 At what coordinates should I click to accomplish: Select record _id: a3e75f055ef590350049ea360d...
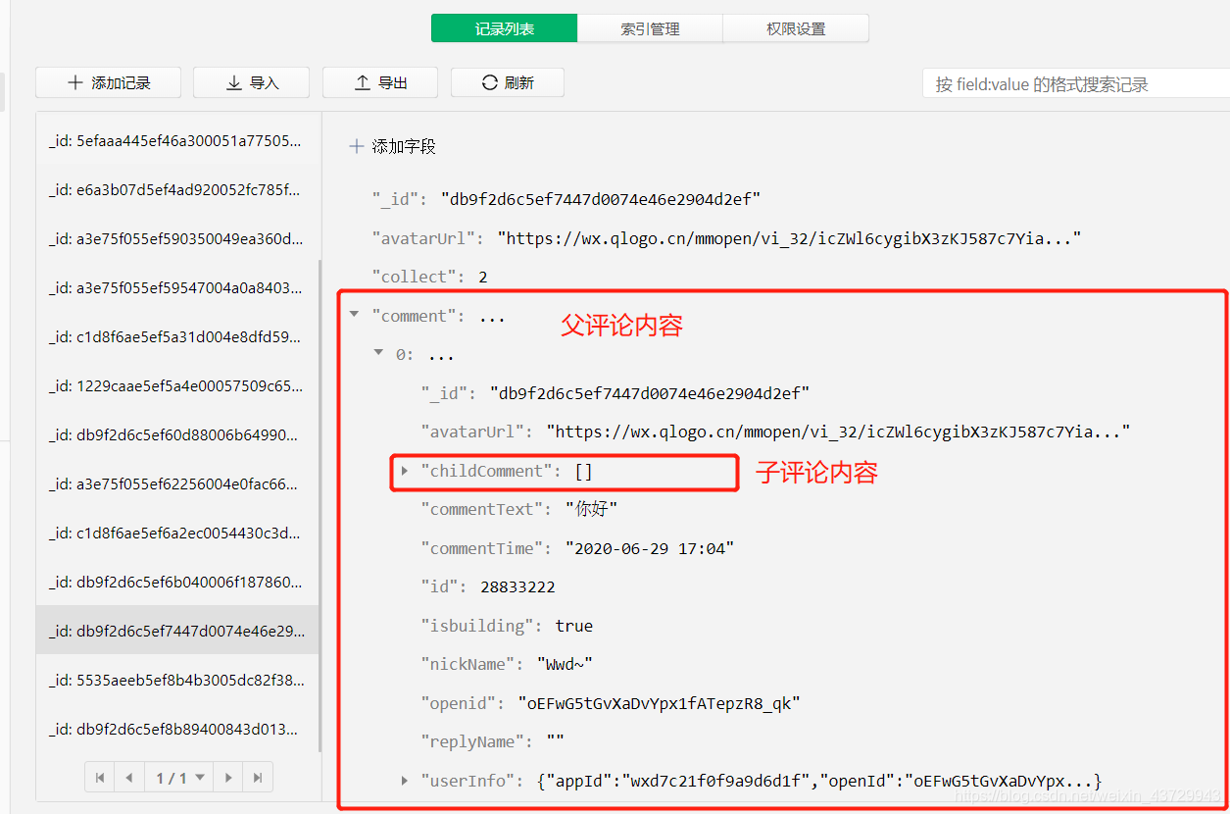[x=175, y=239]
